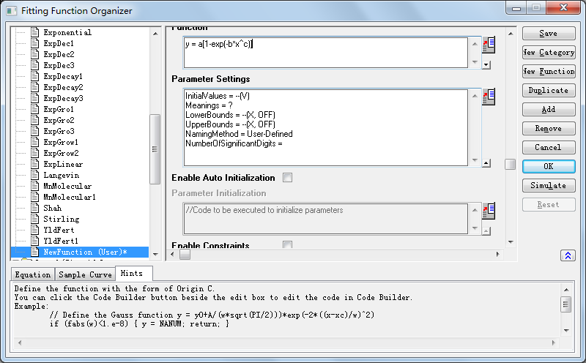Switch to the Equation tab

point(32,274)
